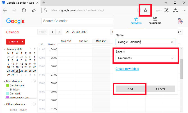Click the address bar URL

coord(77,10)
